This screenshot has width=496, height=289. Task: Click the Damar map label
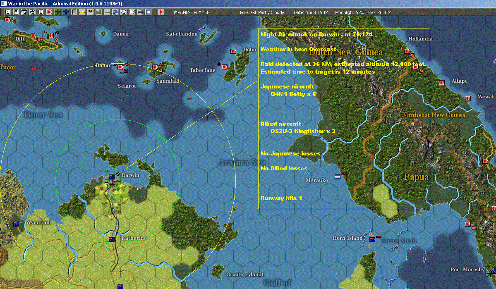[121, 34]
